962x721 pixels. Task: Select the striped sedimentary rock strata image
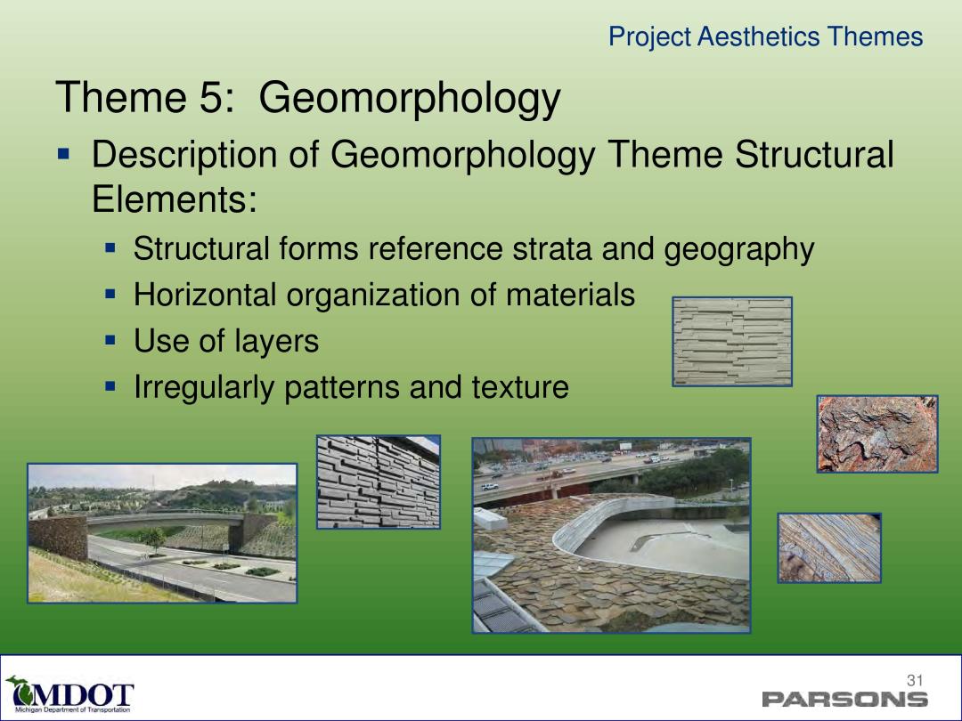click(x=829, y=548)
